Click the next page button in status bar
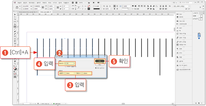This screenshot has height=106, width=206. tap(33, 104)
